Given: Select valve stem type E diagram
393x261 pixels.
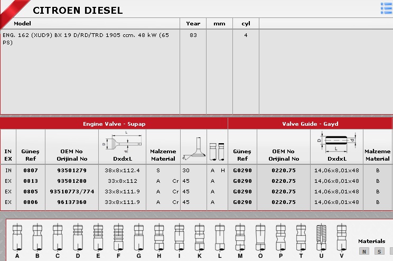Looking at the screenshot, I should pyautogui.click(x=98, y=237).
